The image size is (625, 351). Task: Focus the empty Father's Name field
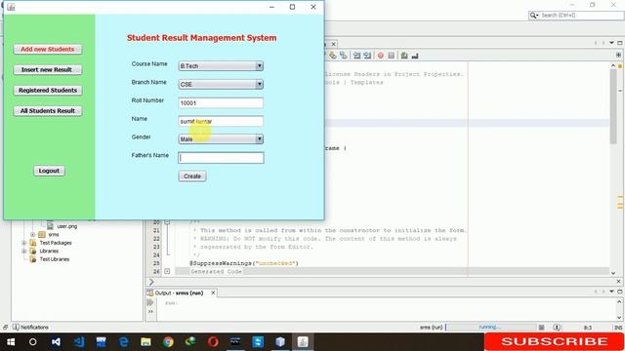click(221, 158)
